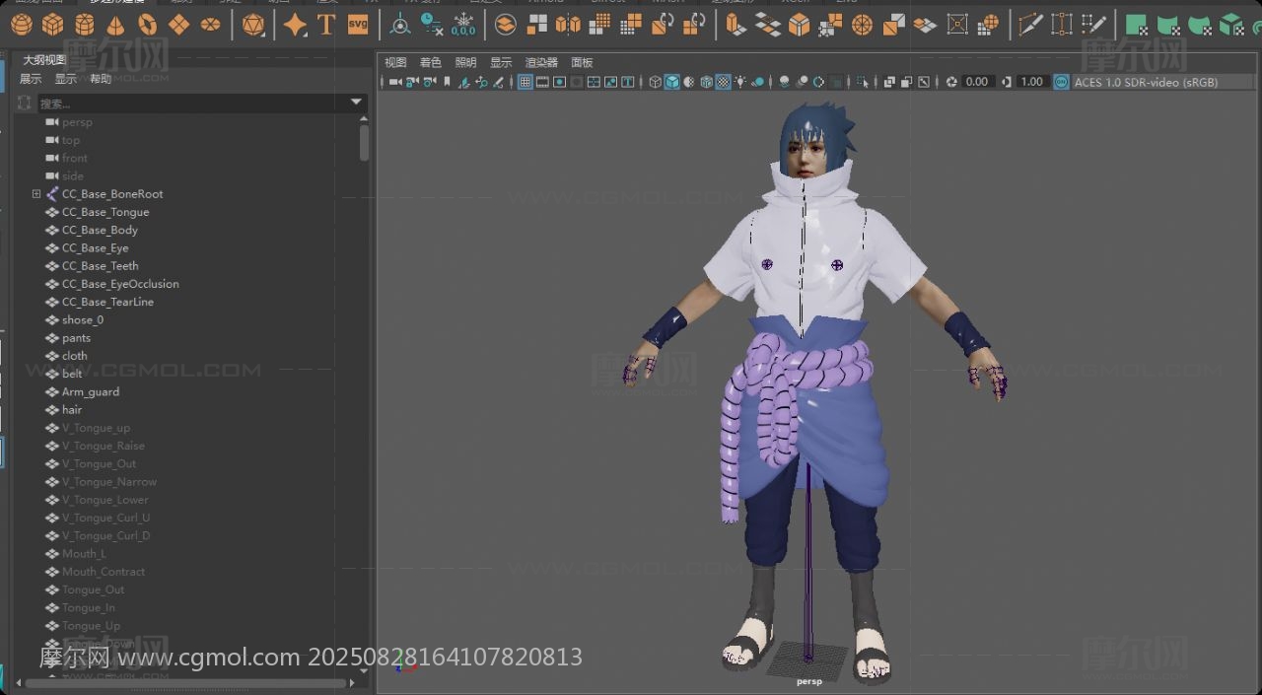Click the polygon extrude shelf icon
Image resolution: width=1262 pixels, height=695 pixels.
(736, 25)
